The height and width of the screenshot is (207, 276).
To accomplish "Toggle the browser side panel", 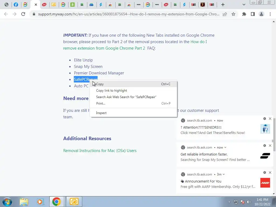I will point(253,14).
